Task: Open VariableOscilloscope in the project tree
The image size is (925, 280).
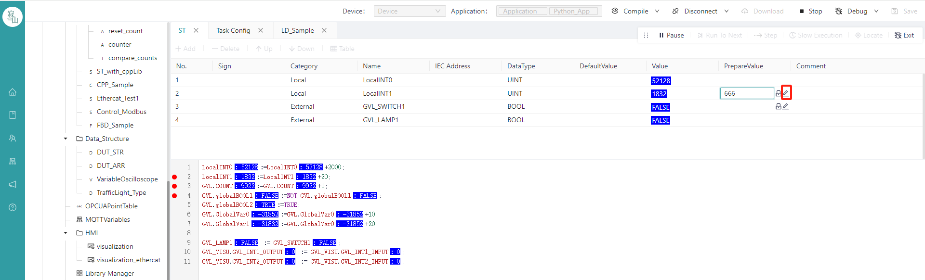Action: pos(127,179)
